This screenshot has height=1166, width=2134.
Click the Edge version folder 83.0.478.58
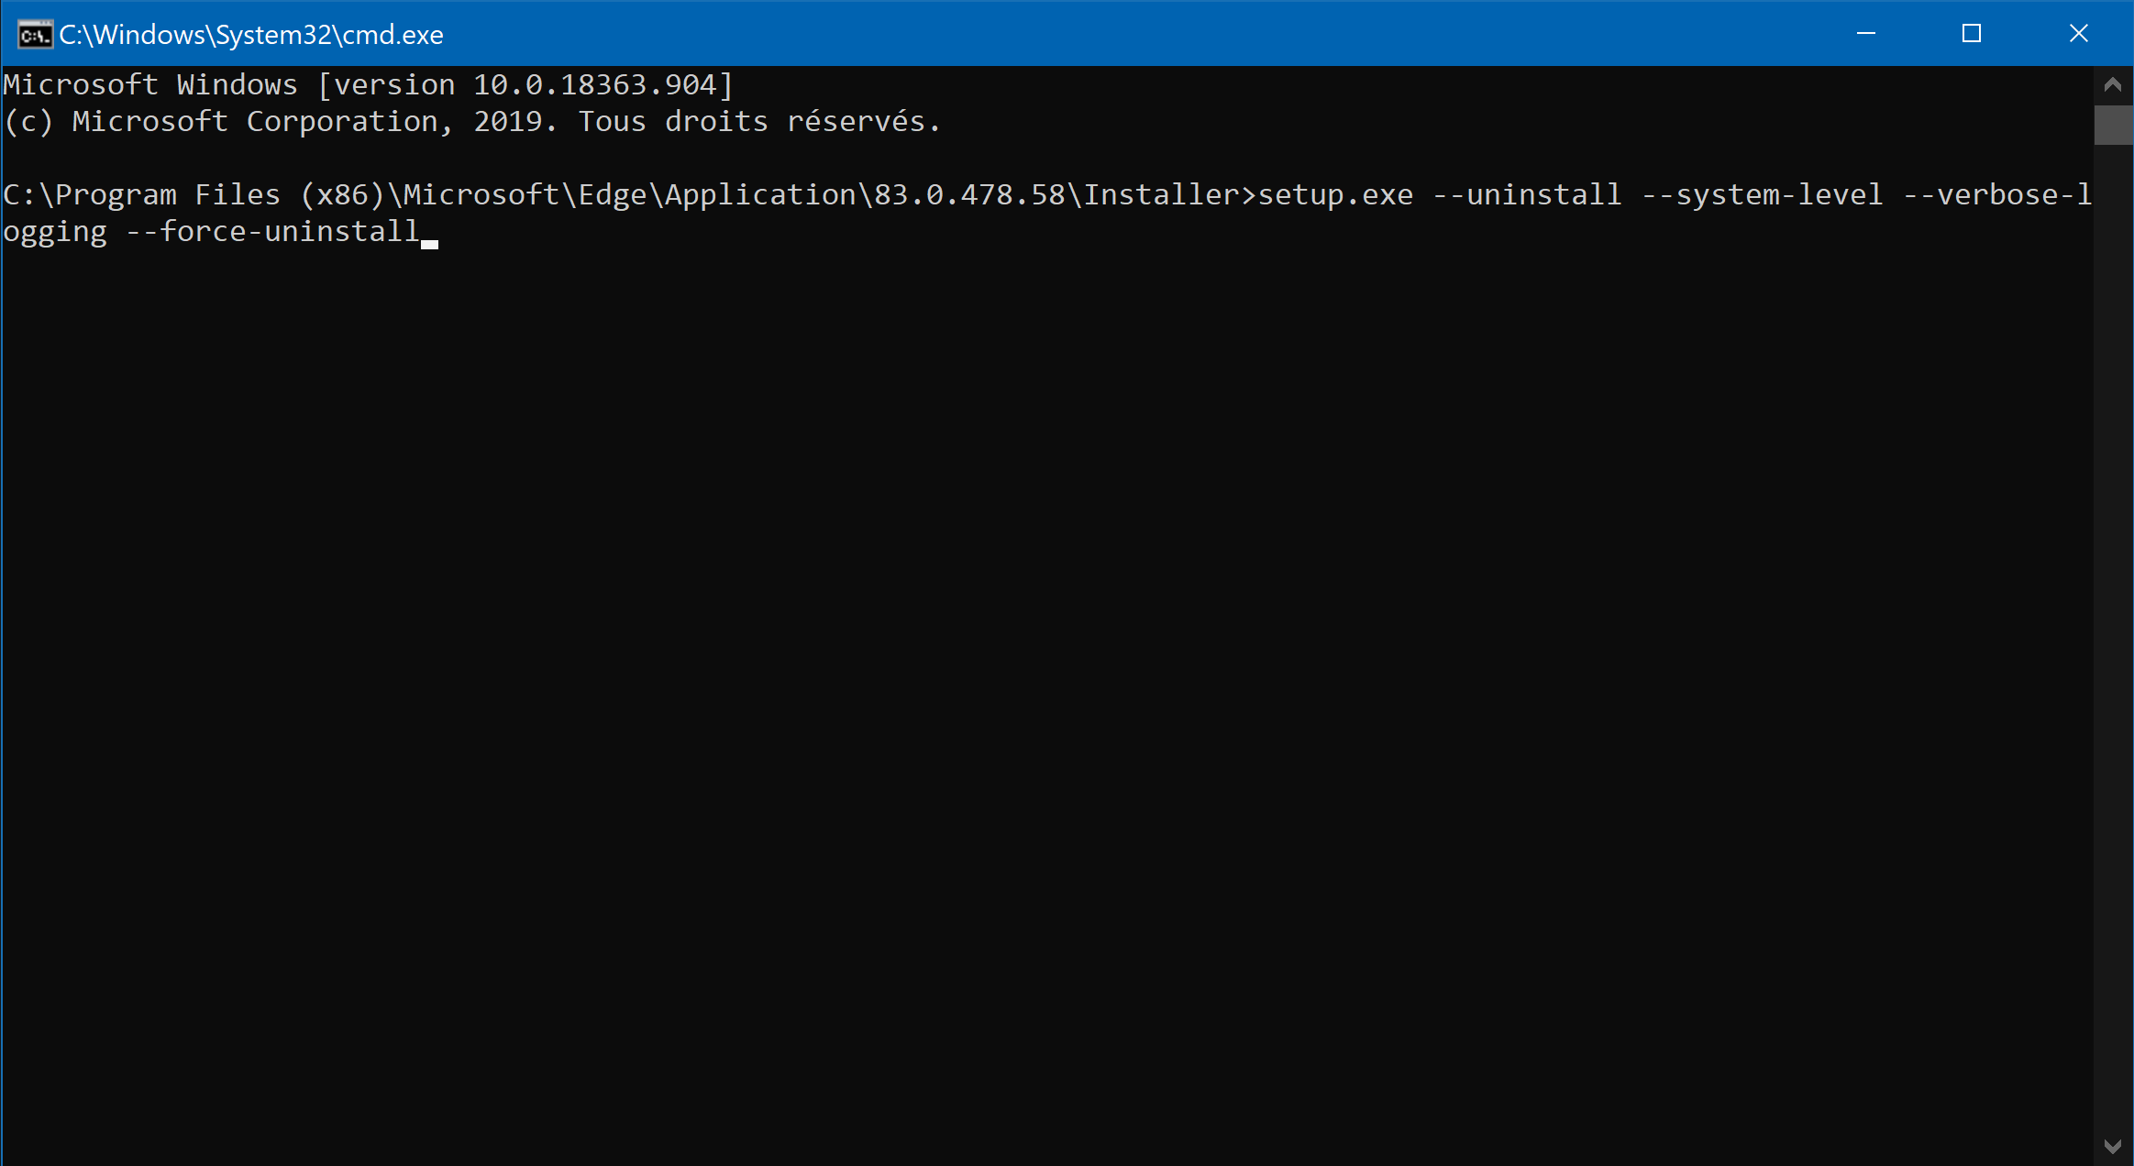coord(969,195)
